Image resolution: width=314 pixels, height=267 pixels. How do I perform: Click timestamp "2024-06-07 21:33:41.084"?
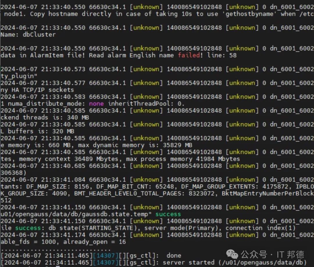[43, 179]
